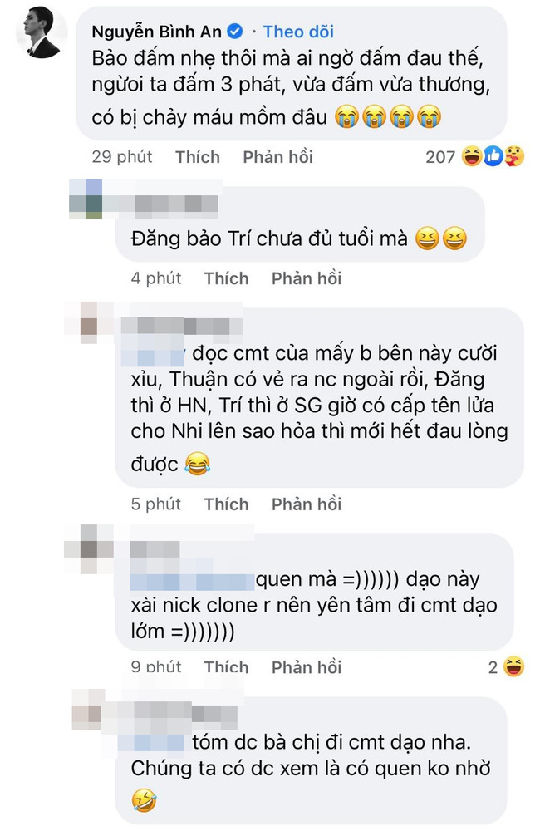Open Nguyễn Bình An's profile name link
This screenshot has width=540, height=826.
[x=156, y=32]
